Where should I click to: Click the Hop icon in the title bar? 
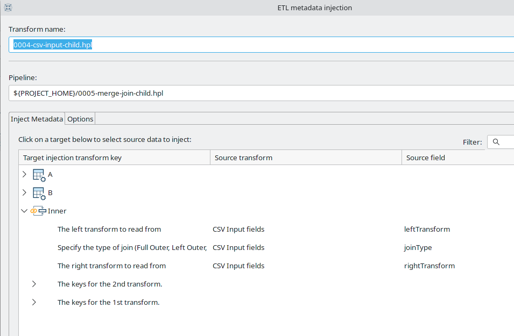click(x=8, y=8)
